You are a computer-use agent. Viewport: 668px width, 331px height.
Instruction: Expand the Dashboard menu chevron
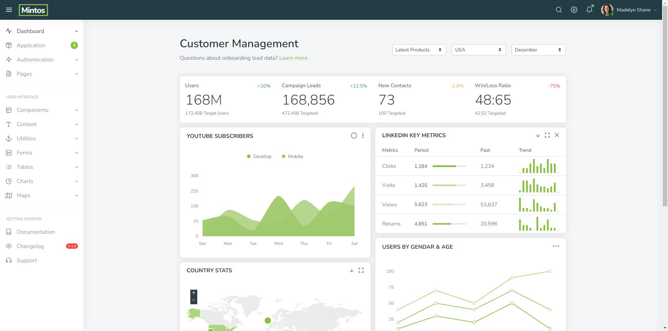[77, 31]
